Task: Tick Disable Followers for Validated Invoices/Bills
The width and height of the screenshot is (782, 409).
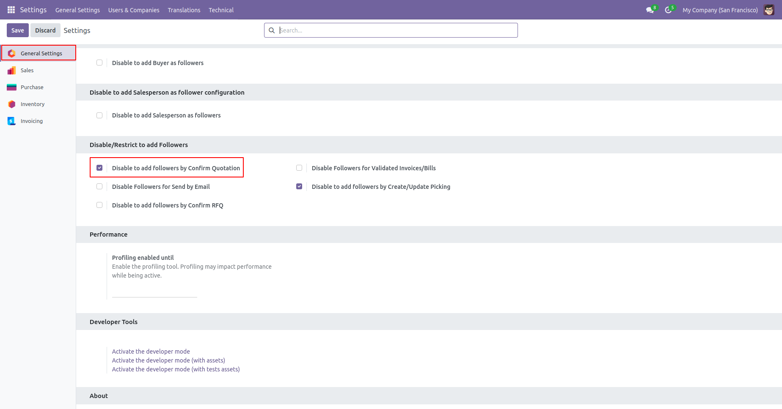Action: coord(299,168)
